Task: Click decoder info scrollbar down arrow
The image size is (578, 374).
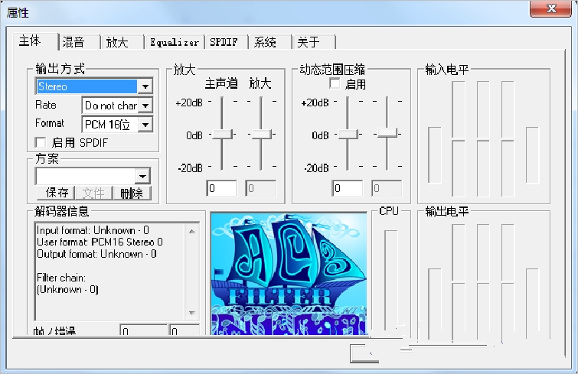Action: point(192,313)
